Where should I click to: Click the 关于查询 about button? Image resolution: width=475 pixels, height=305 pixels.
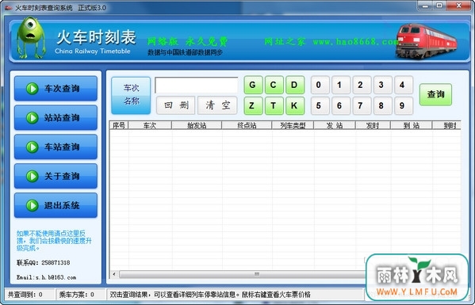(x=56, y=176)
